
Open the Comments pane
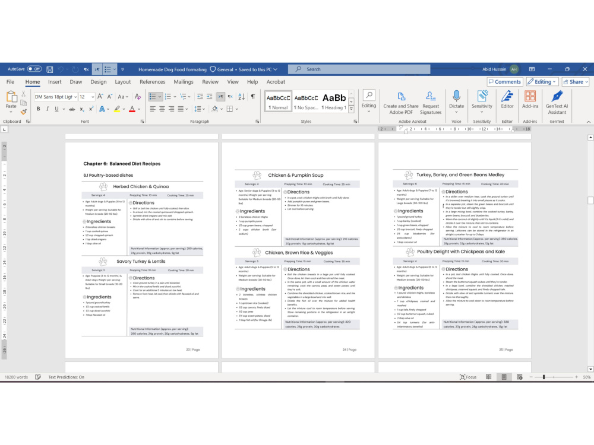pyautogui.click(x=504, y=82)
